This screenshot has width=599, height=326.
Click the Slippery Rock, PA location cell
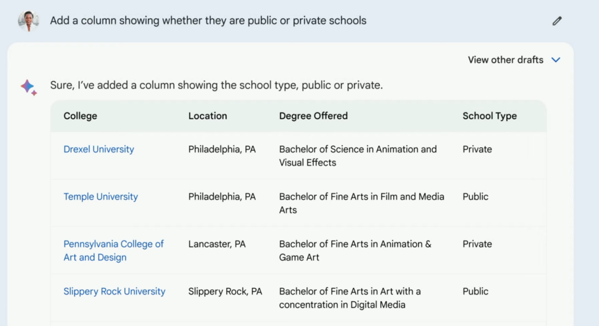click(225, 291)
